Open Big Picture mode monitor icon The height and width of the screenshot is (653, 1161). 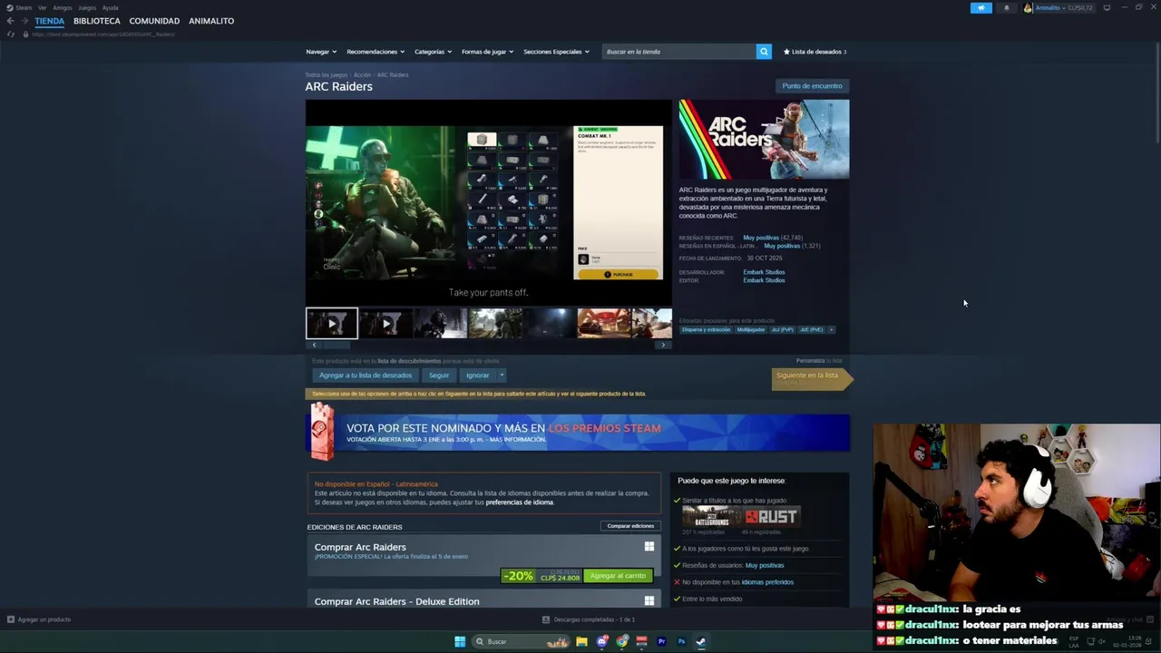click(x=1107, y=7)
